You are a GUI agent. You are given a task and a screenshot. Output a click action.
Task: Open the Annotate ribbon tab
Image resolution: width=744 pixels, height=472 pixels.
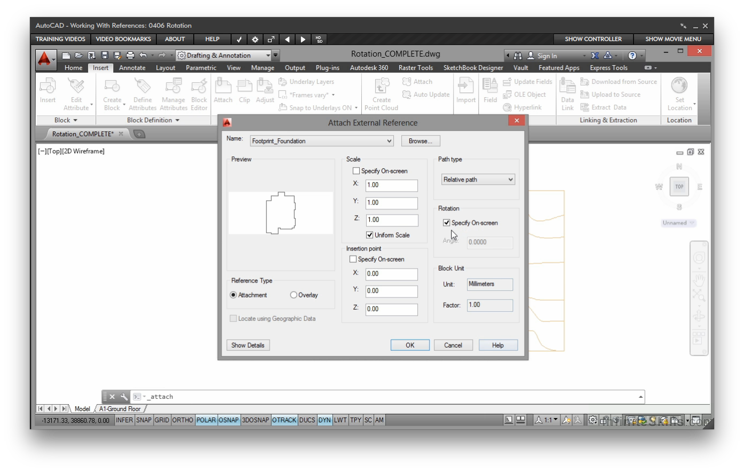pyautogui.click(x=132, y=68)
